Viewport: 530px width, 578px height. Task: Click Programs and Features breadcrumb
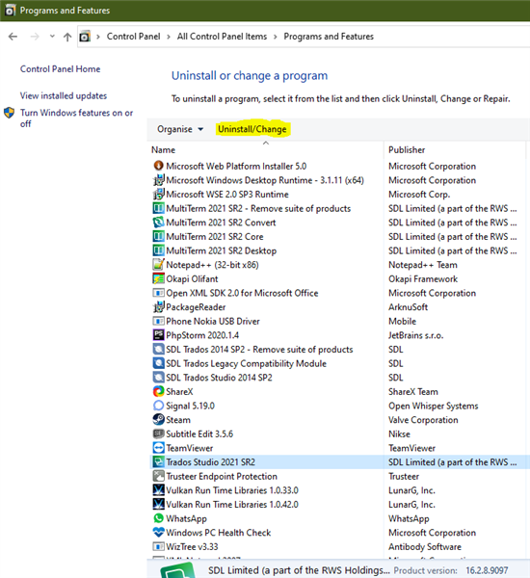click(x=329, y=37)
